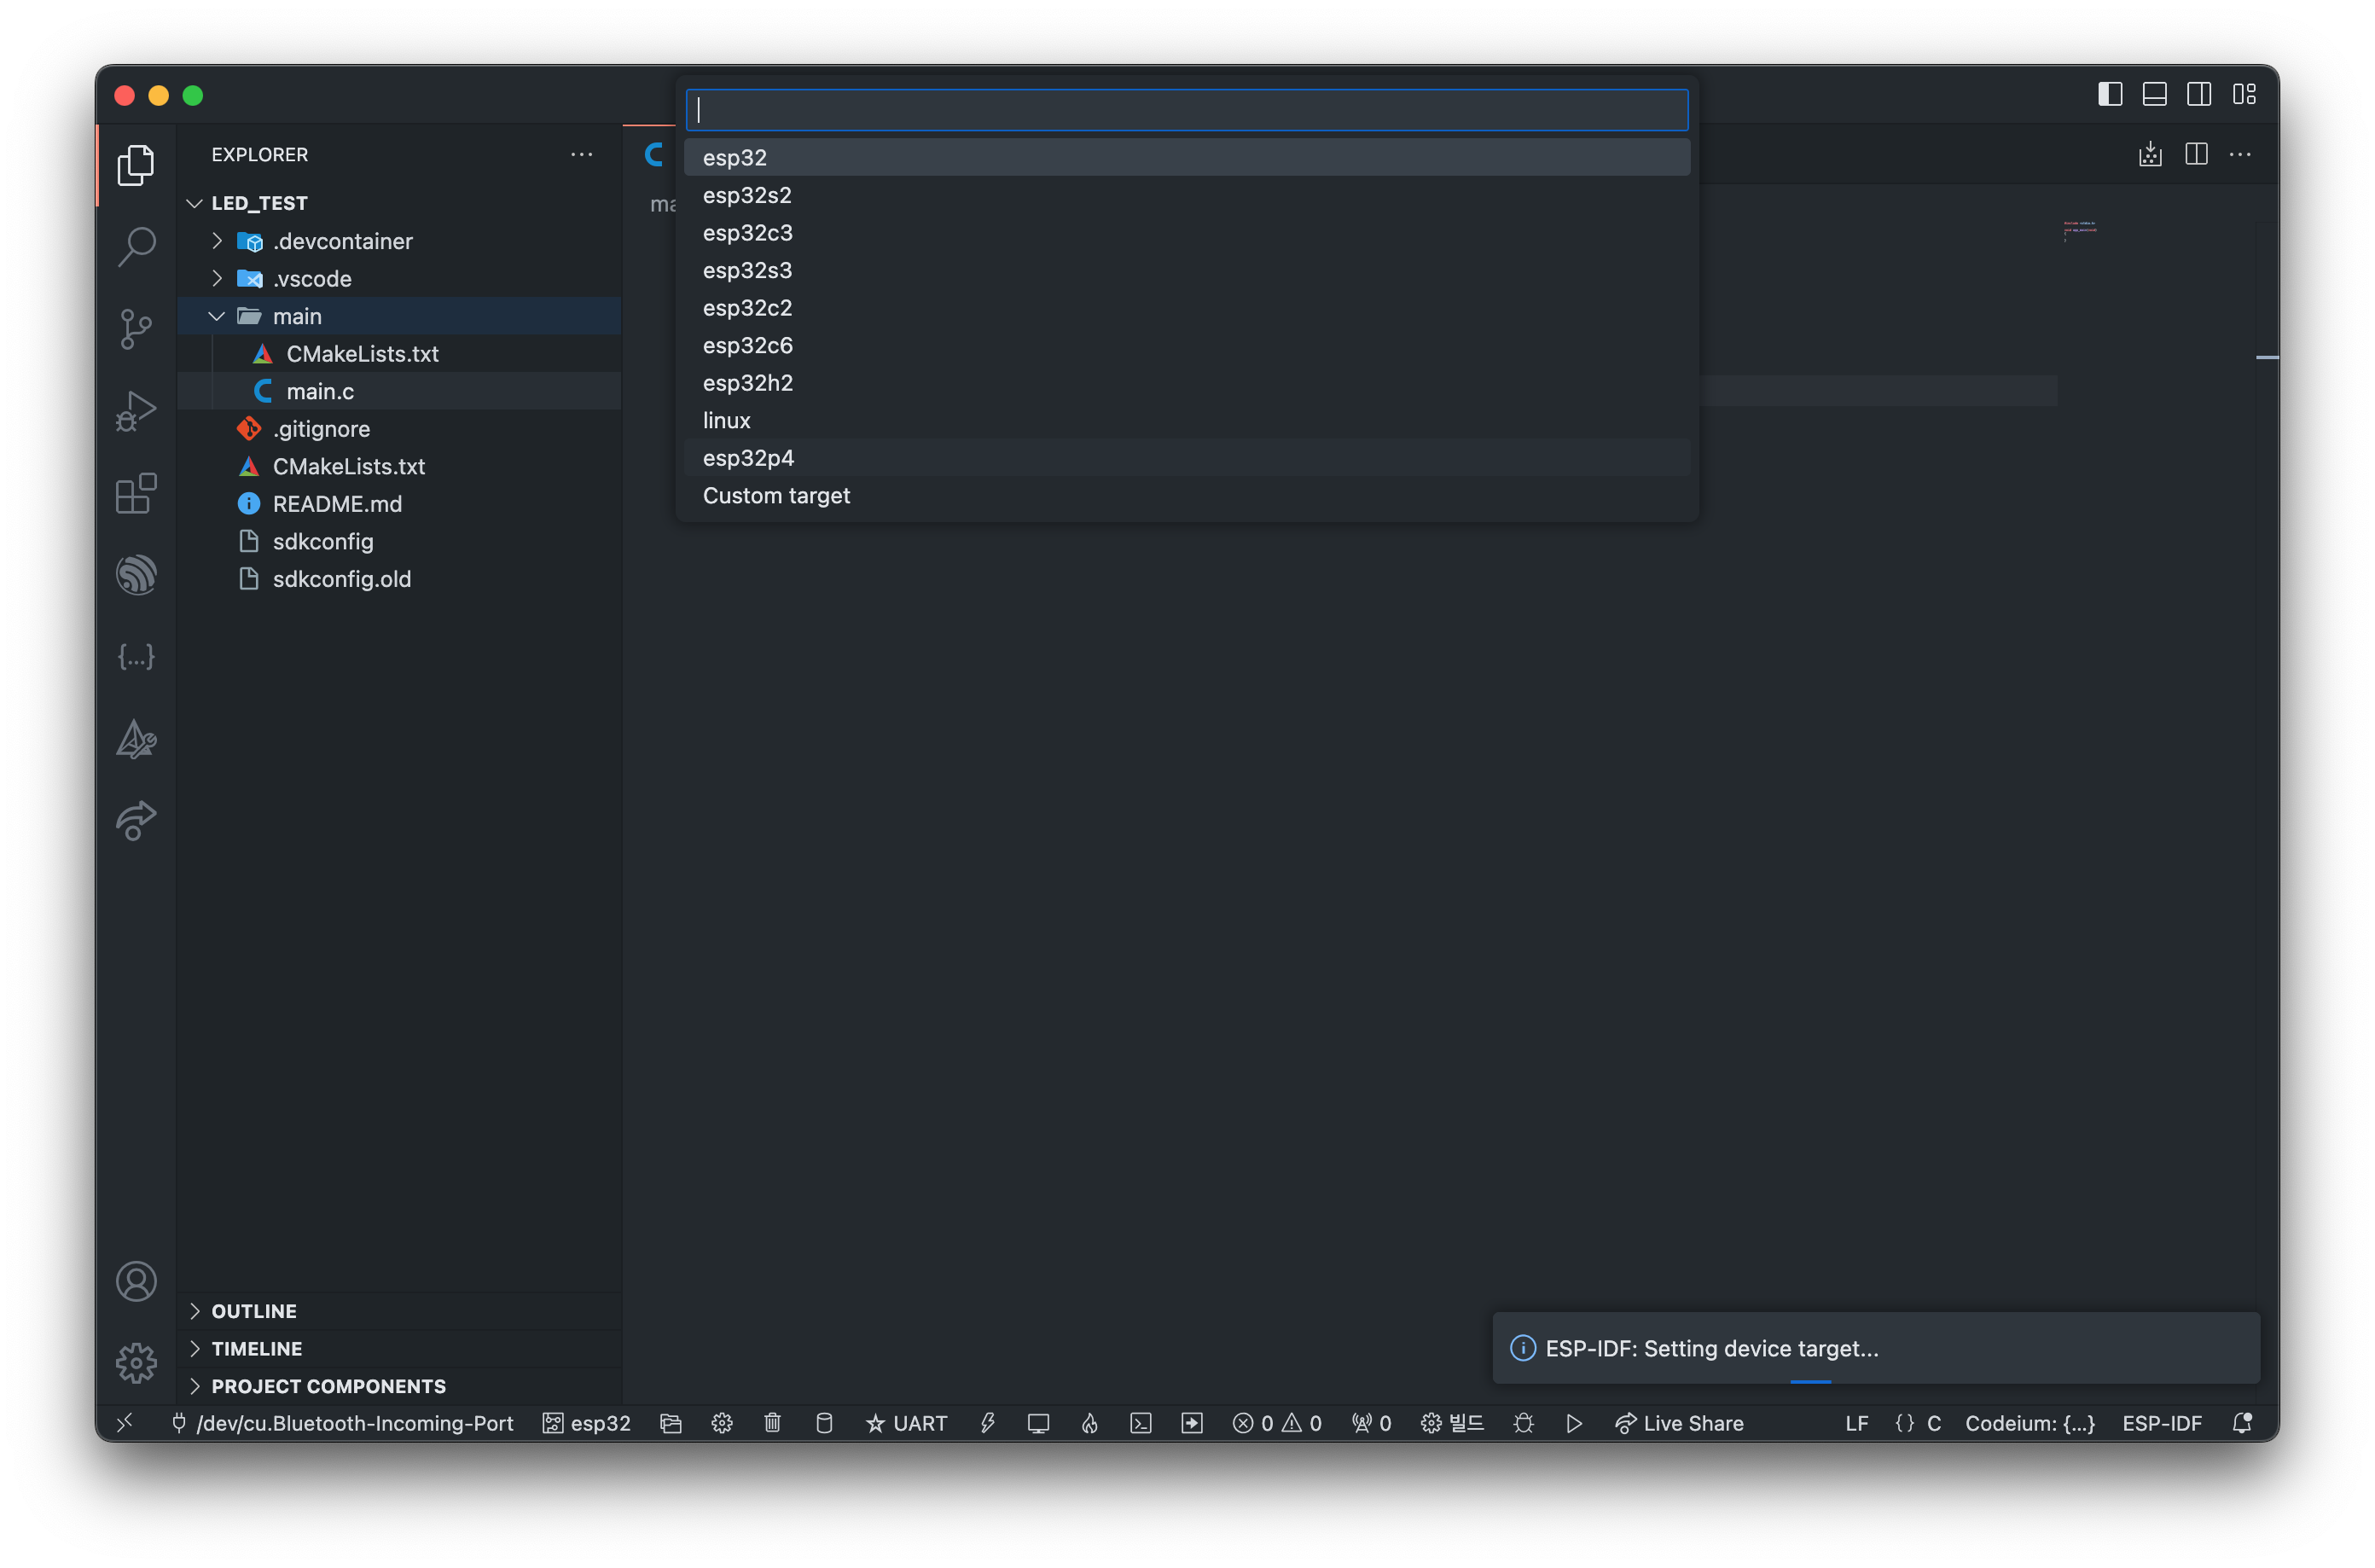Select esp32s3 from target list
The image size is (2375, 1568).
pyautogui.click(x=747, y=270)
